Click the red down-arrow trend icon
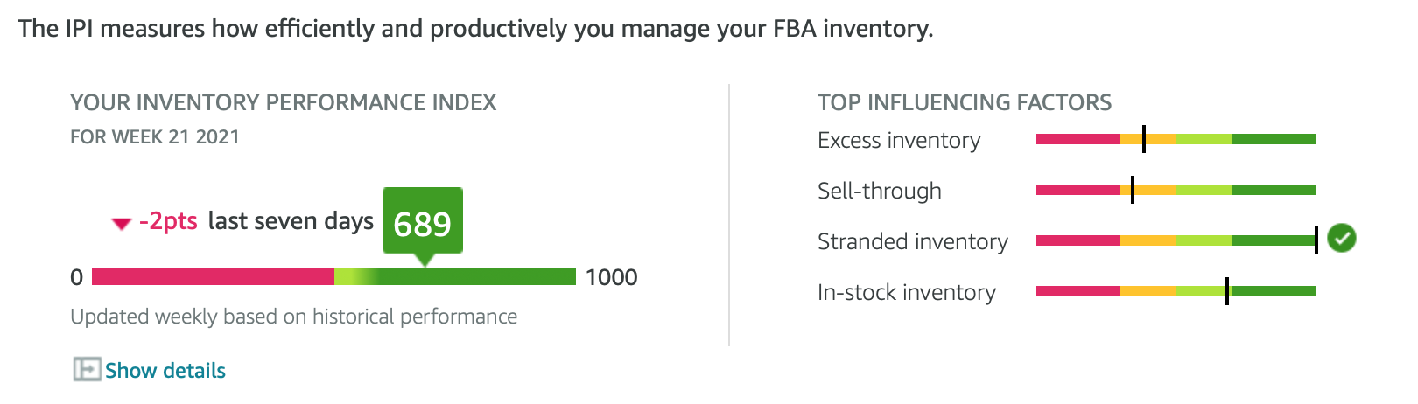1418x404 pixels. tap(122, 224)
